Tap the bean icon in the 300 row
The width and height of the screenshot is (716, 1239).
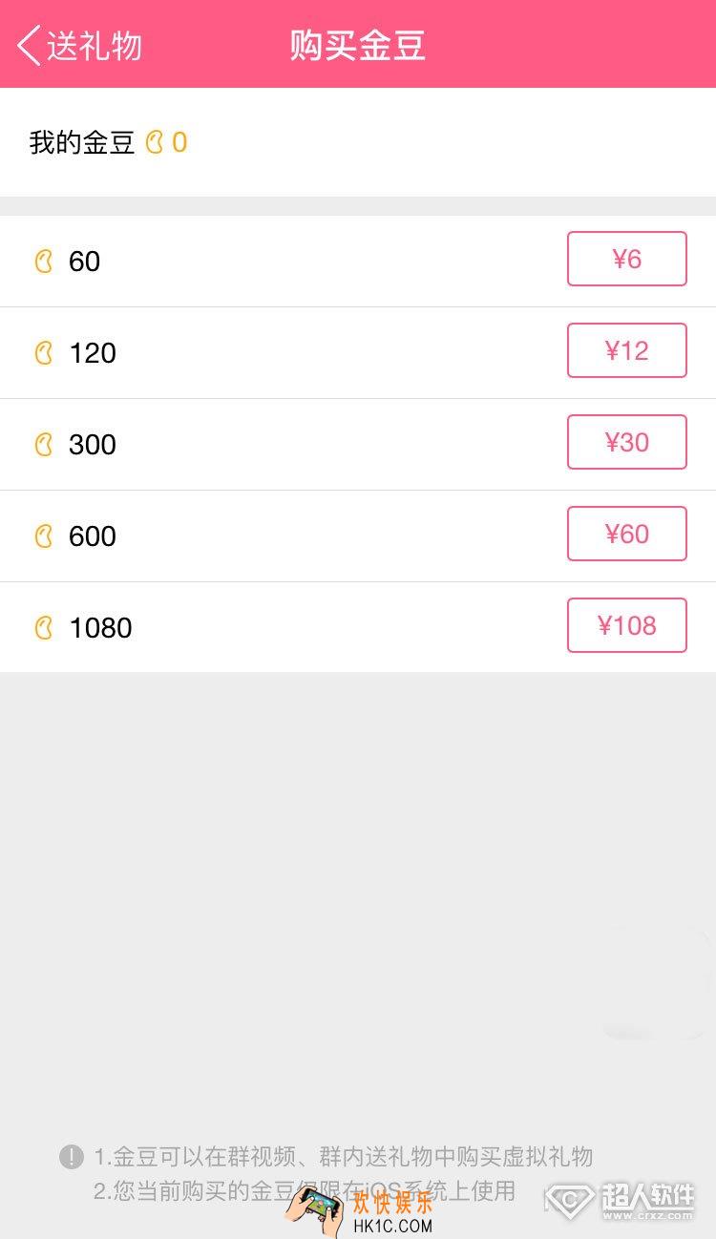pos(44,444)
